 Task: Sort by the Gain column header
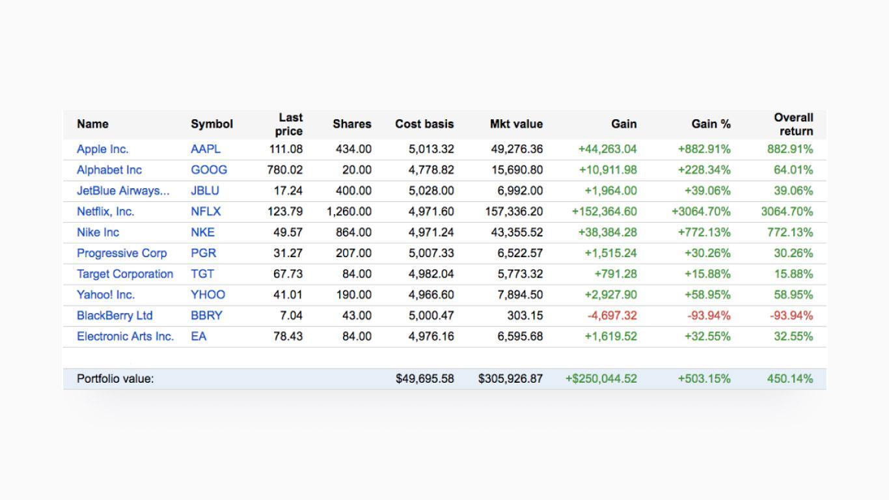tap(624, 124)
